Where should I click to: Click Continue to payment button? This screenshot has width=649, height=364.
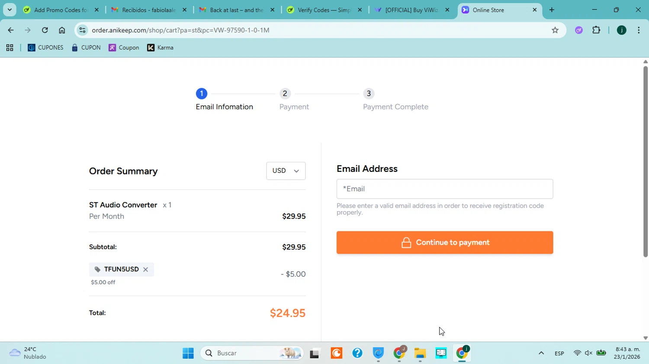(x=444, y=242)
